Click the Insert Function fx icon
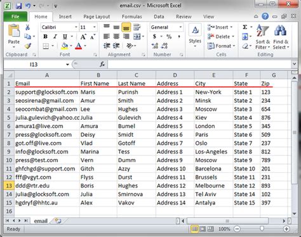Image resolution: width=301 pixels, height=237 pixels. click(102, 64)
